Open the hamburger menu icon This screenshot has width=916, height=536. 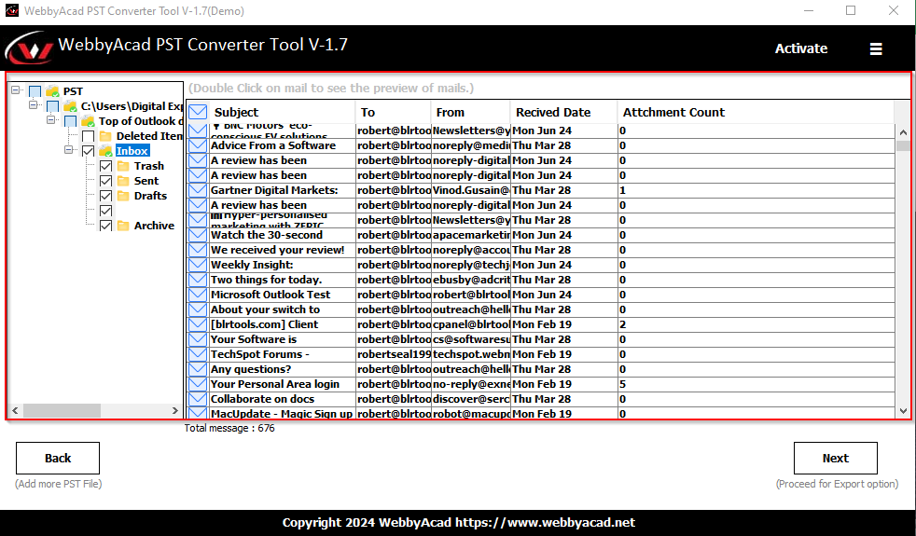coord(876,49)
